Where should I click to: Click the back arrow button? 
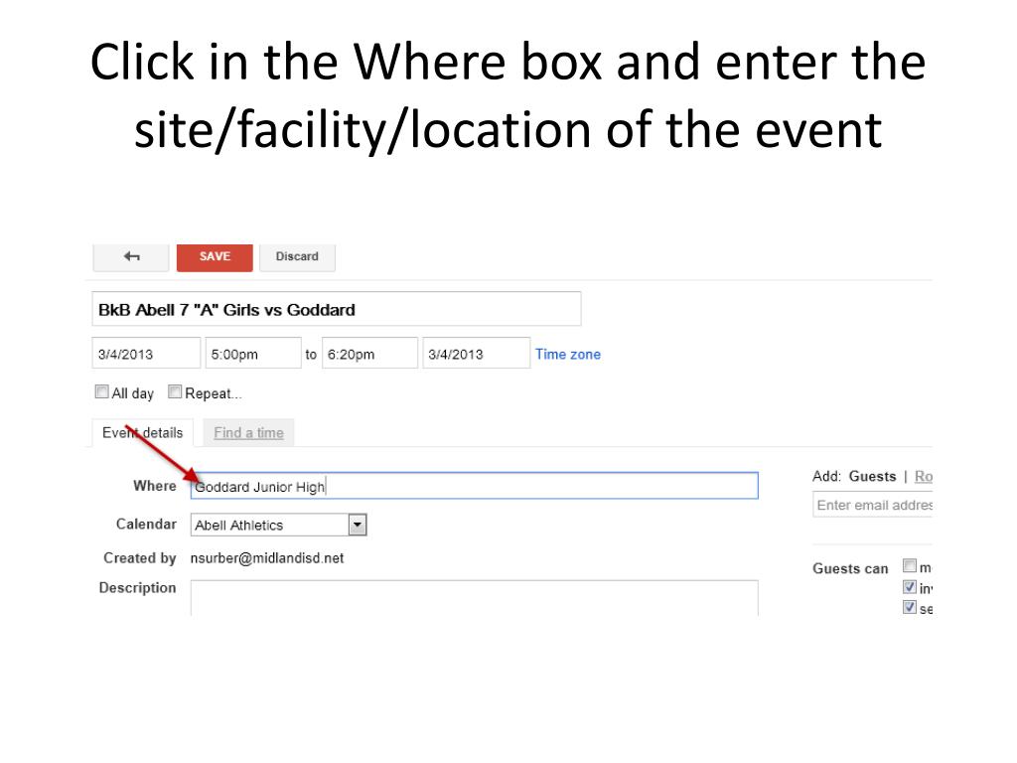pyautogui.click(x=131, y=257)
